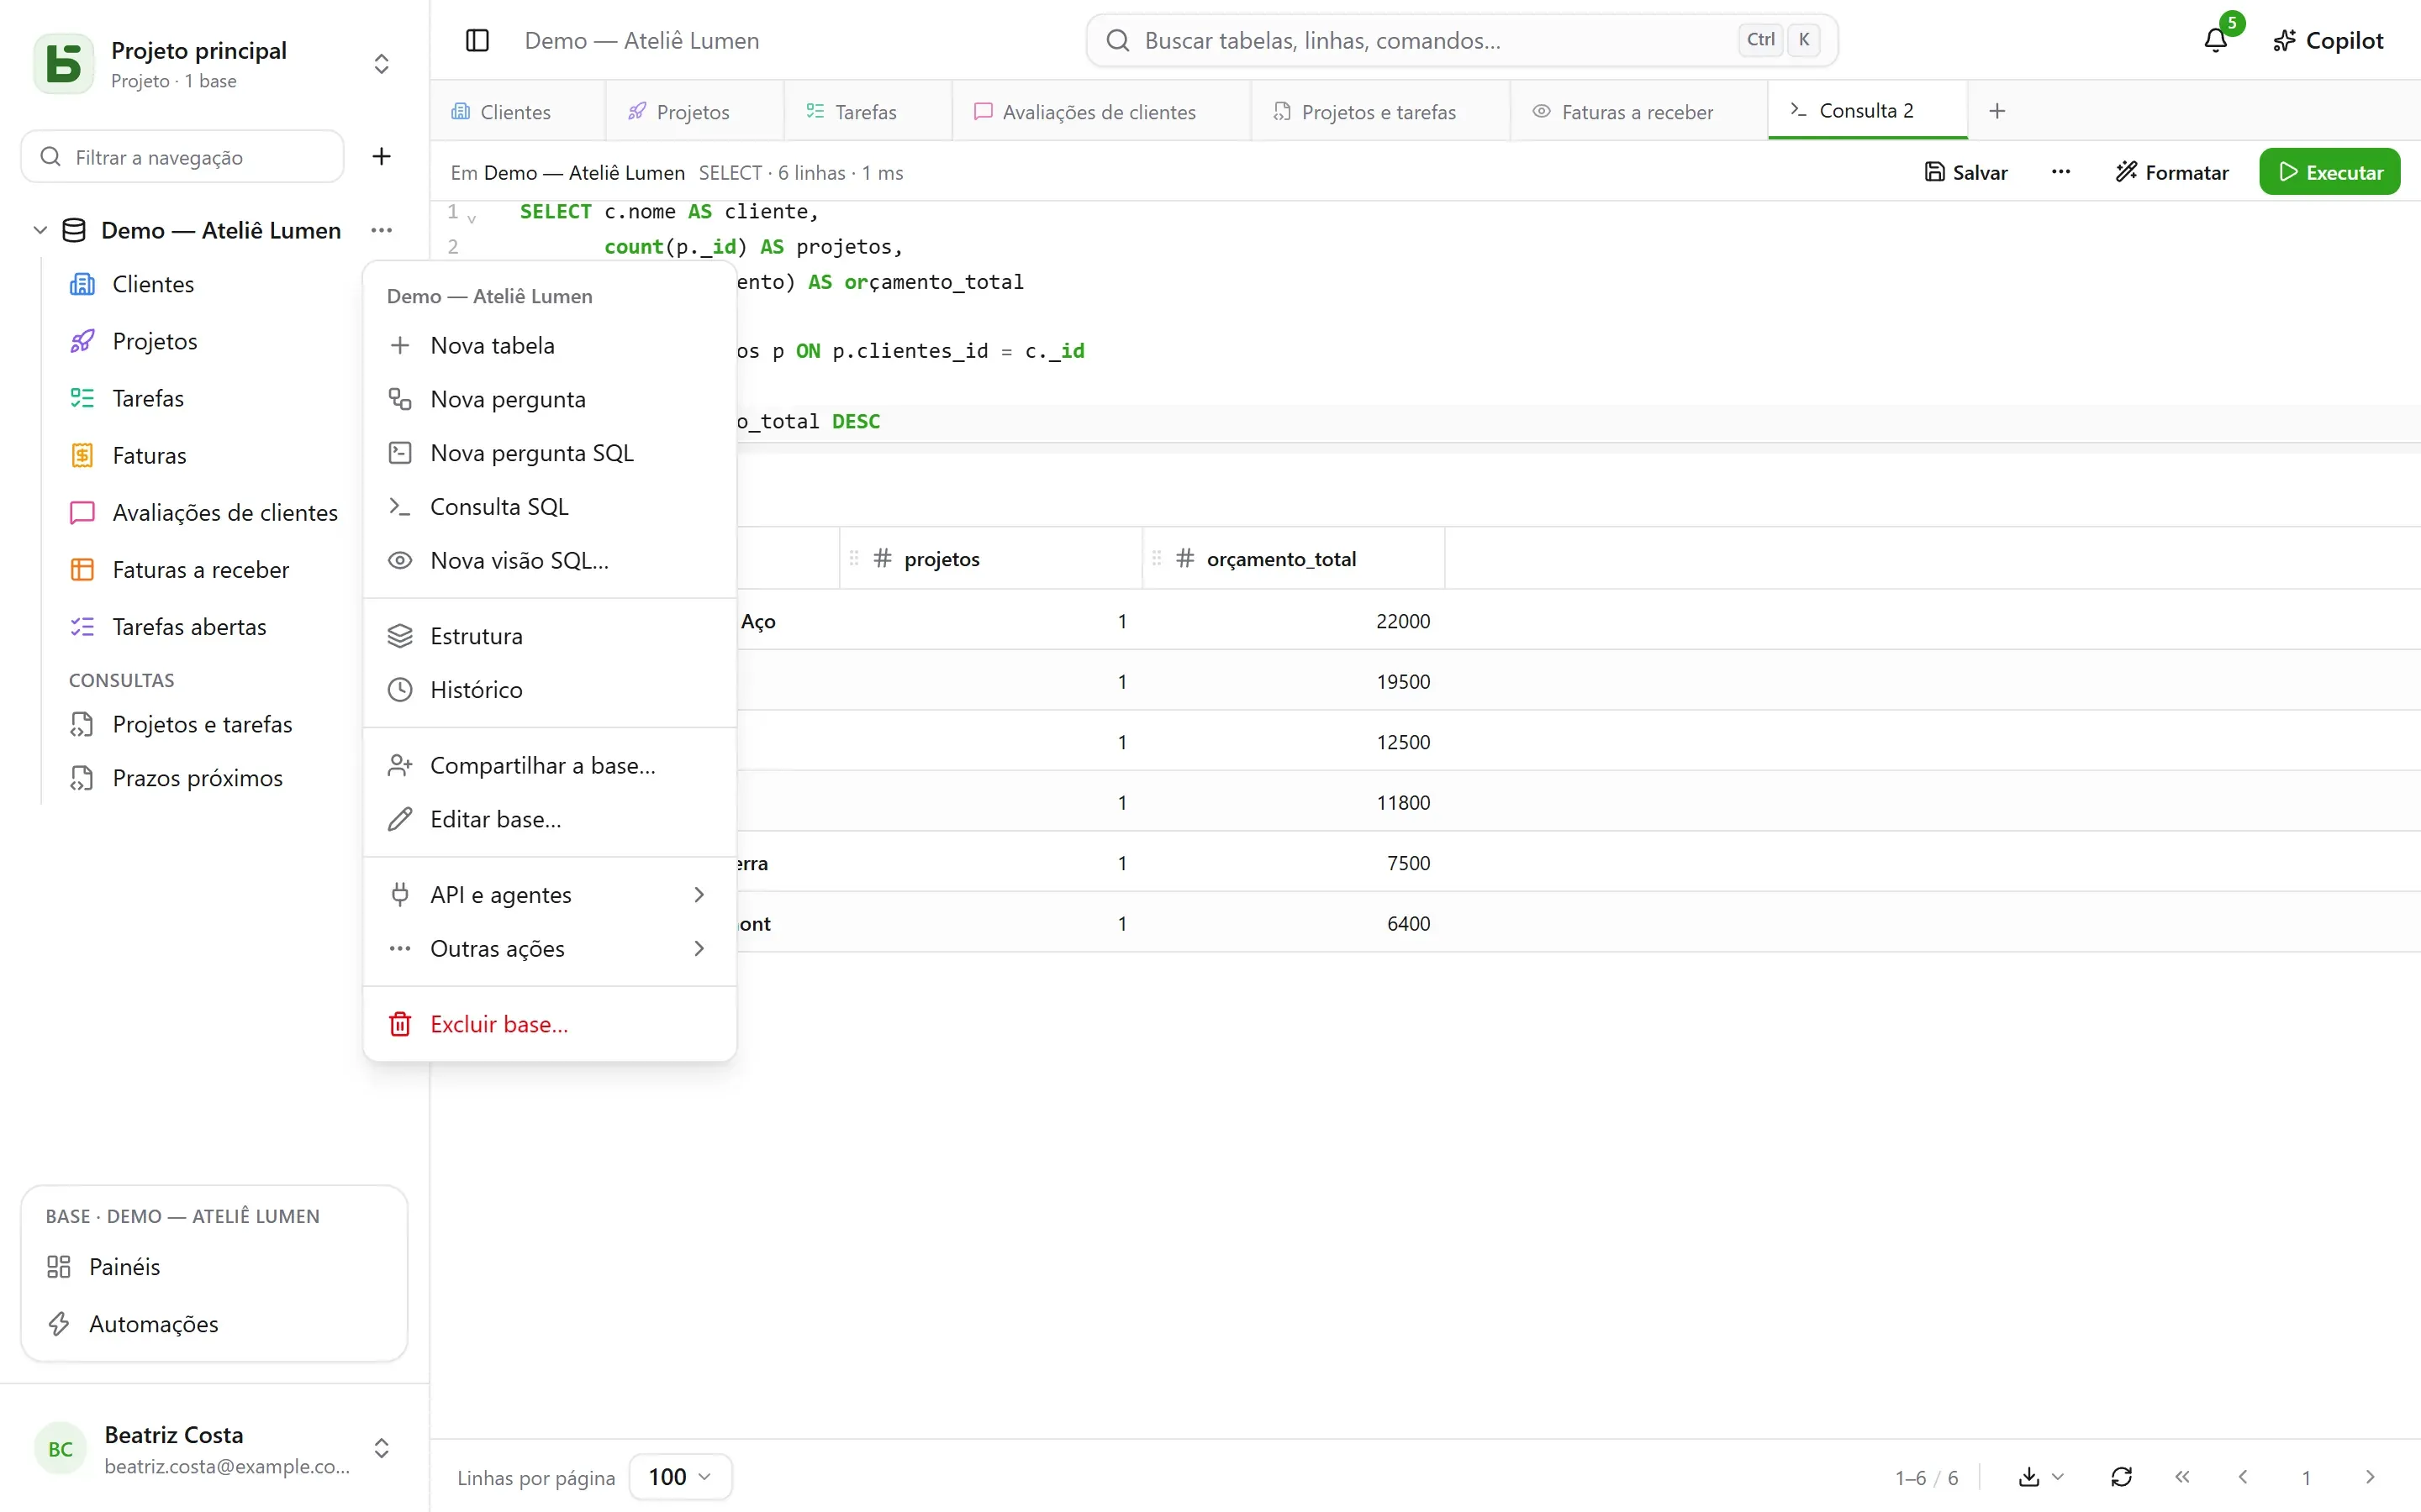Toggle the sidebar panel icon
The image size is (2421, 1512).
coord(477,40)
